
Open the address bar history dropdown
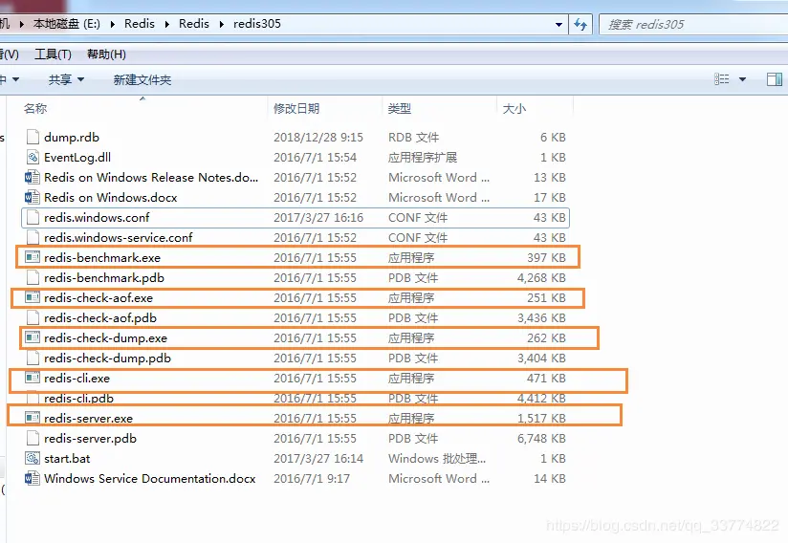pyautogui.click(x=558, y=24)
